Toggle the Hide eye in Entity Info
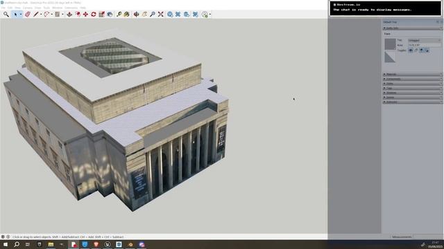444x249 pixels. coord(410,50)
